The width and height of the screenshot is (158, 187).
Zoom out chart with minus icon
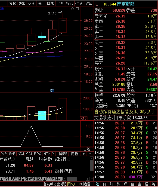pos(90,154)
